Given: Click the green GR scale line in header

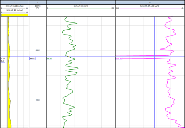Looking at the screenshot, I should (x=80, y=8).
